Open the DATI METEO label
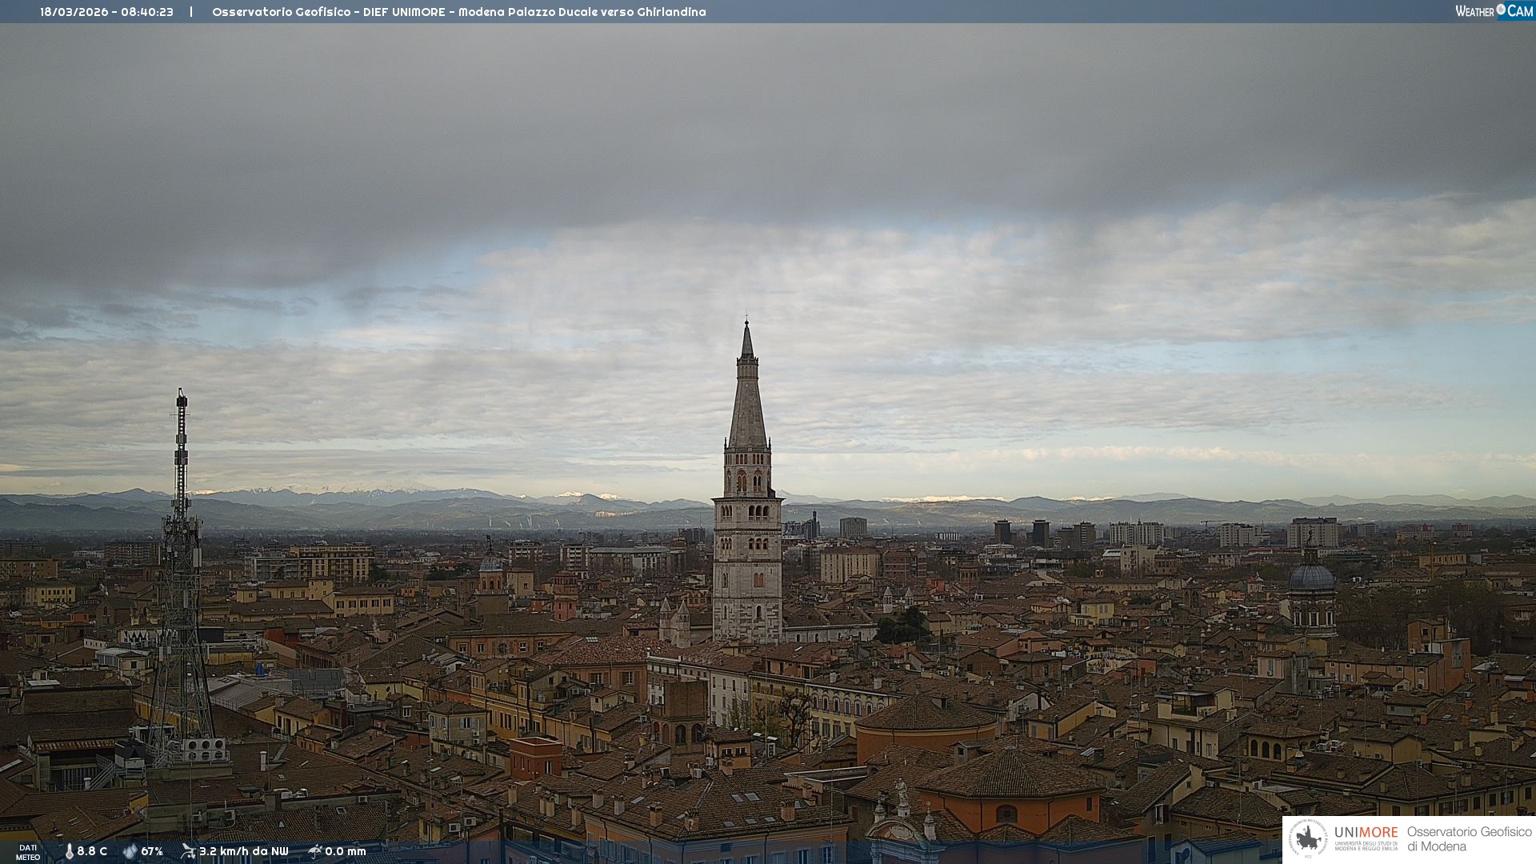The width and height of the screenshot is (1536, 864). [x=28, y=852]
